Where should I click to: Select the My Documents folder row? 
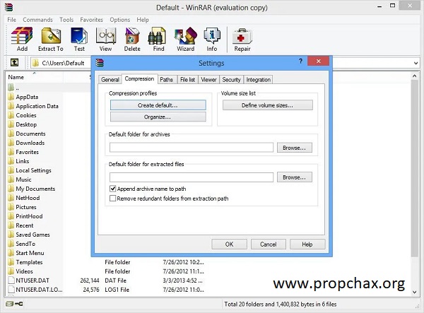(35, 189)
